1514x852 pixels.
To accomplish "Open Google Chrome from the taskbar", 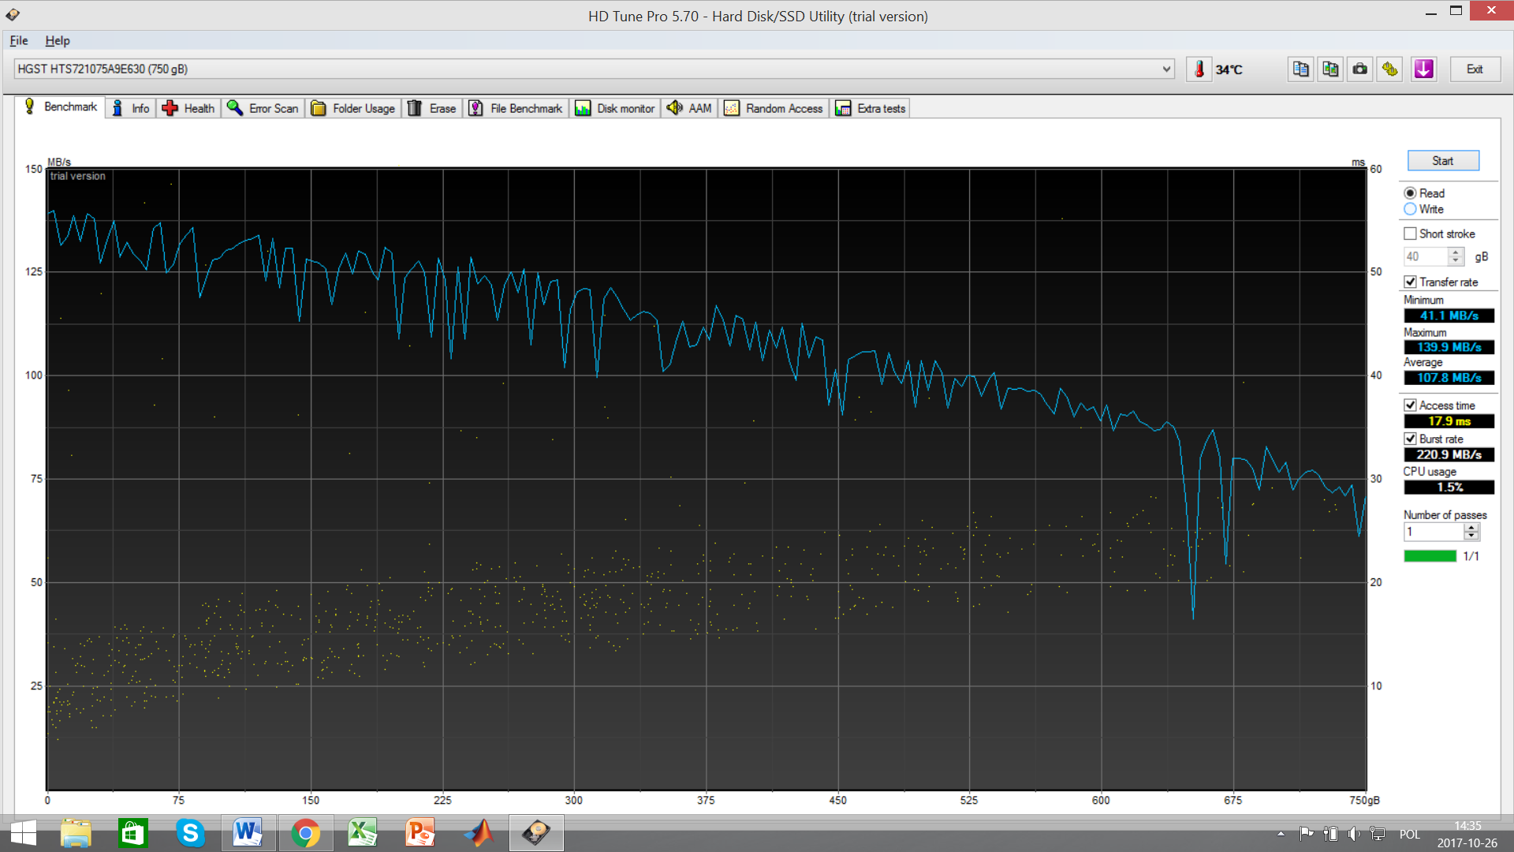I will coord(305,833).
